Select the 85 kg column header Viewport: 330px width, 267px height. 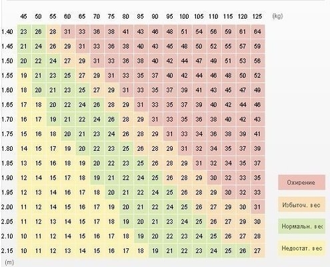pos(140,17)
